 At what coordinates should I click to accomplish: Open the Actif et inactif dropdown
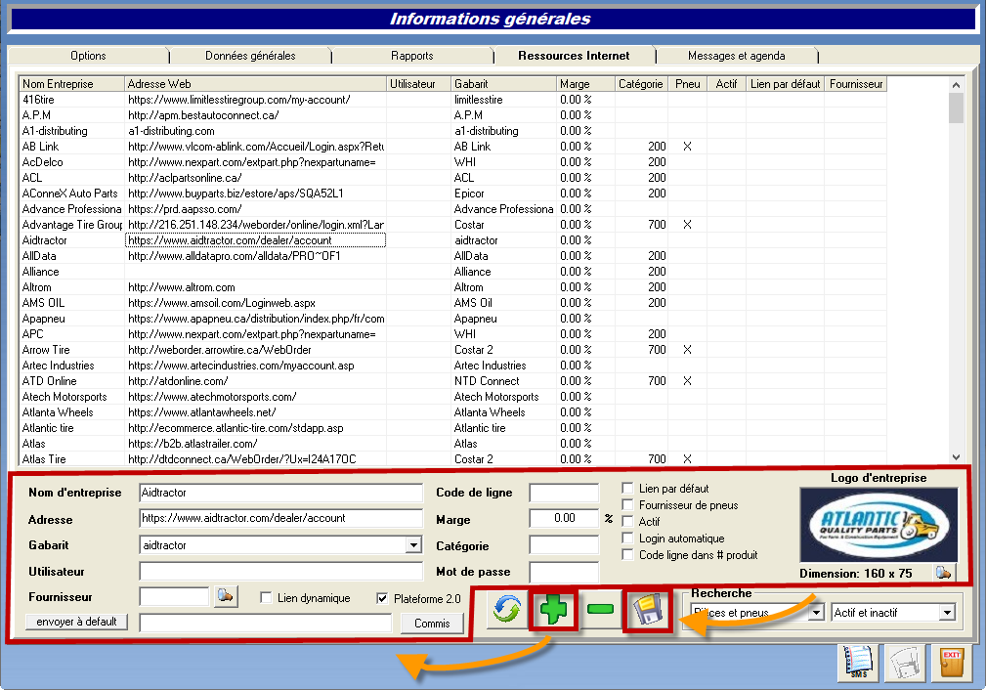947,612
